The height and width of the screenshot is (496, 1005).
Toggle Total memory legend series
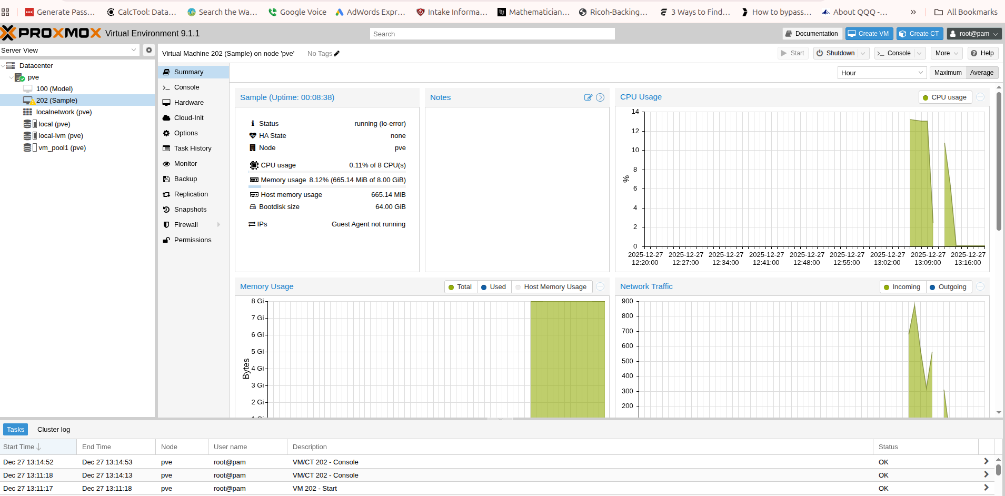(x=461, y=287)
